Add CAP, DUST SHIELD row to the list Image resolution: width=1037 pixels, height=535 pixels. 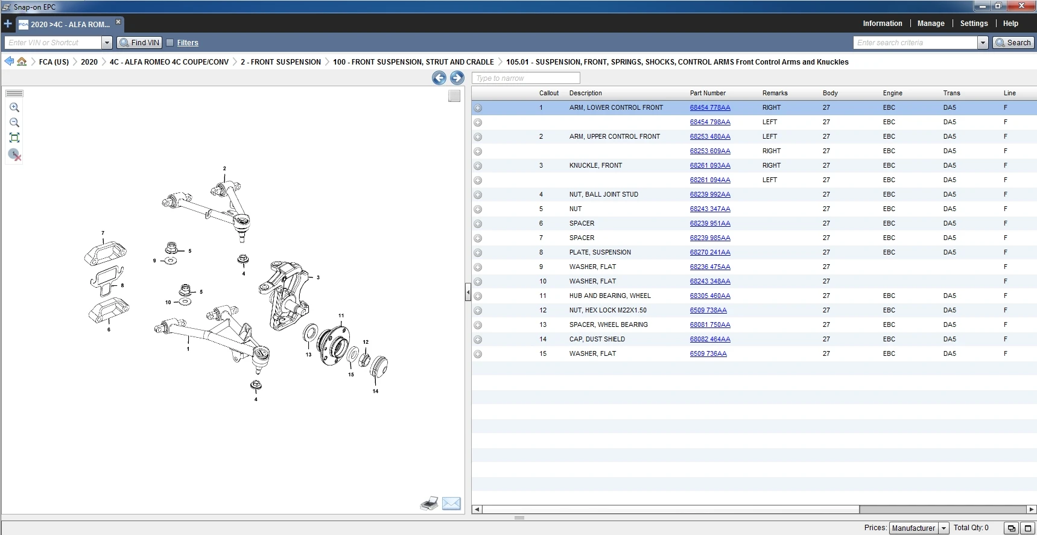478,340
